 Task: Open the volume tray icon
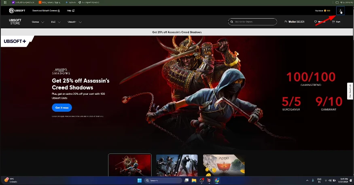pyautogui.click(x=330, y=180)
